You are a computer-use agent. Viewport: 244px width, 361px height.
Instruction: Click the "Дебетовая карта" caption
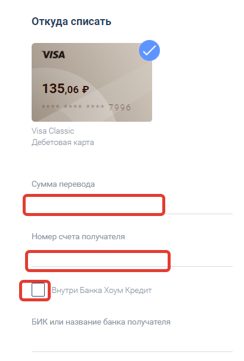[x=63, y=142]
